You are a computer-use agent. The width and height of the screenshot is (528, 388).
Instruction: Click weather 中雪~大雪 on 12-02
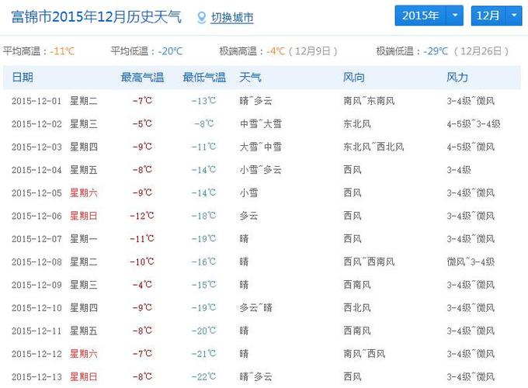261,124
